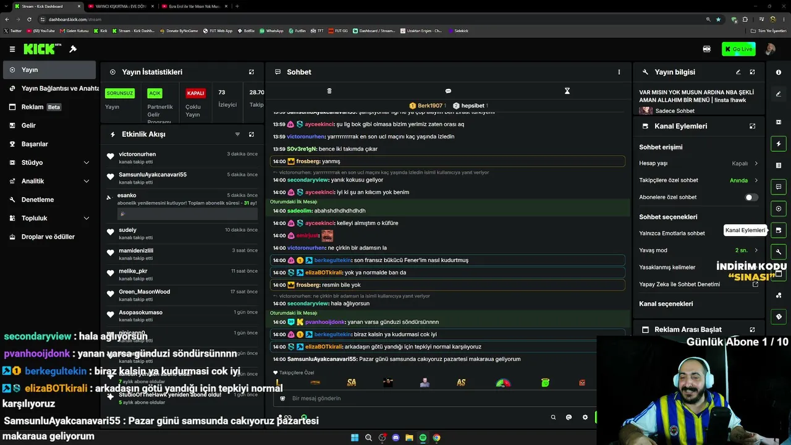Viewport: 791px width, 445px height.
Task: Open Takipçilere özel sohbet setting chevron
Action: pos(756,180)
